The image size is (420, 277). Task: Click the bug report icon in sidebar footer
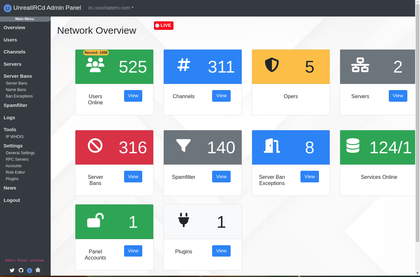(38, 270)
